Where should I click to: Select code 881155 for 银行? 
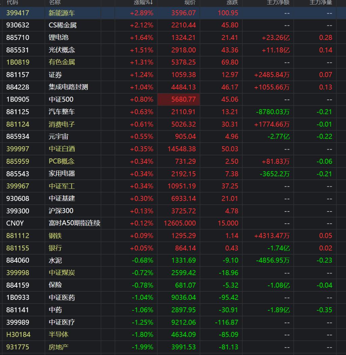(18, 248)
